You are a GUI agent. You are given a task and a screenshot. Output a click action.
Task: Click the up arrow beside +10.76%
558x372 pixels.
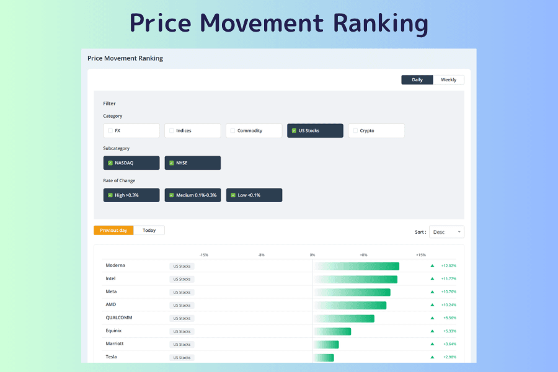point(432,292)
